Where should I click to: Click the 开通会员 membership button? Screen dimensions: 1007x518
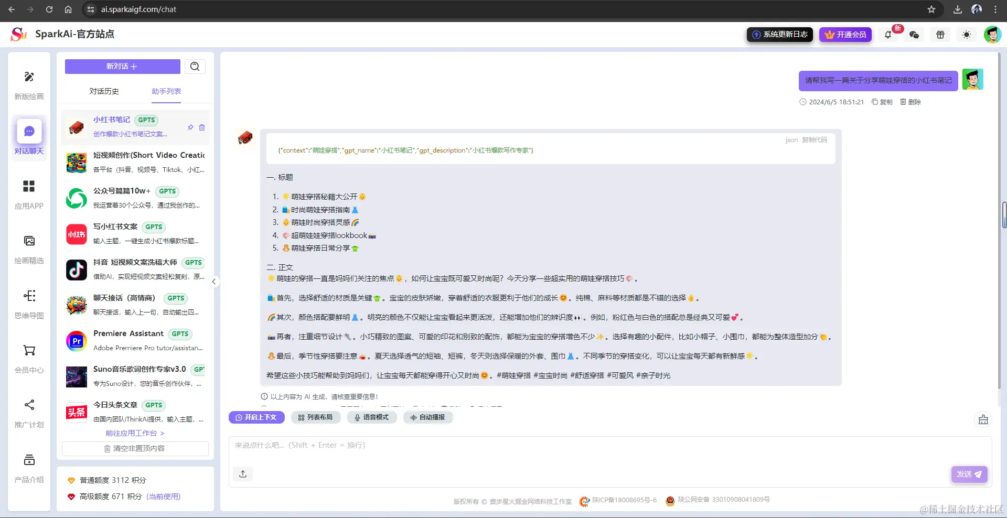coord(845,35)
